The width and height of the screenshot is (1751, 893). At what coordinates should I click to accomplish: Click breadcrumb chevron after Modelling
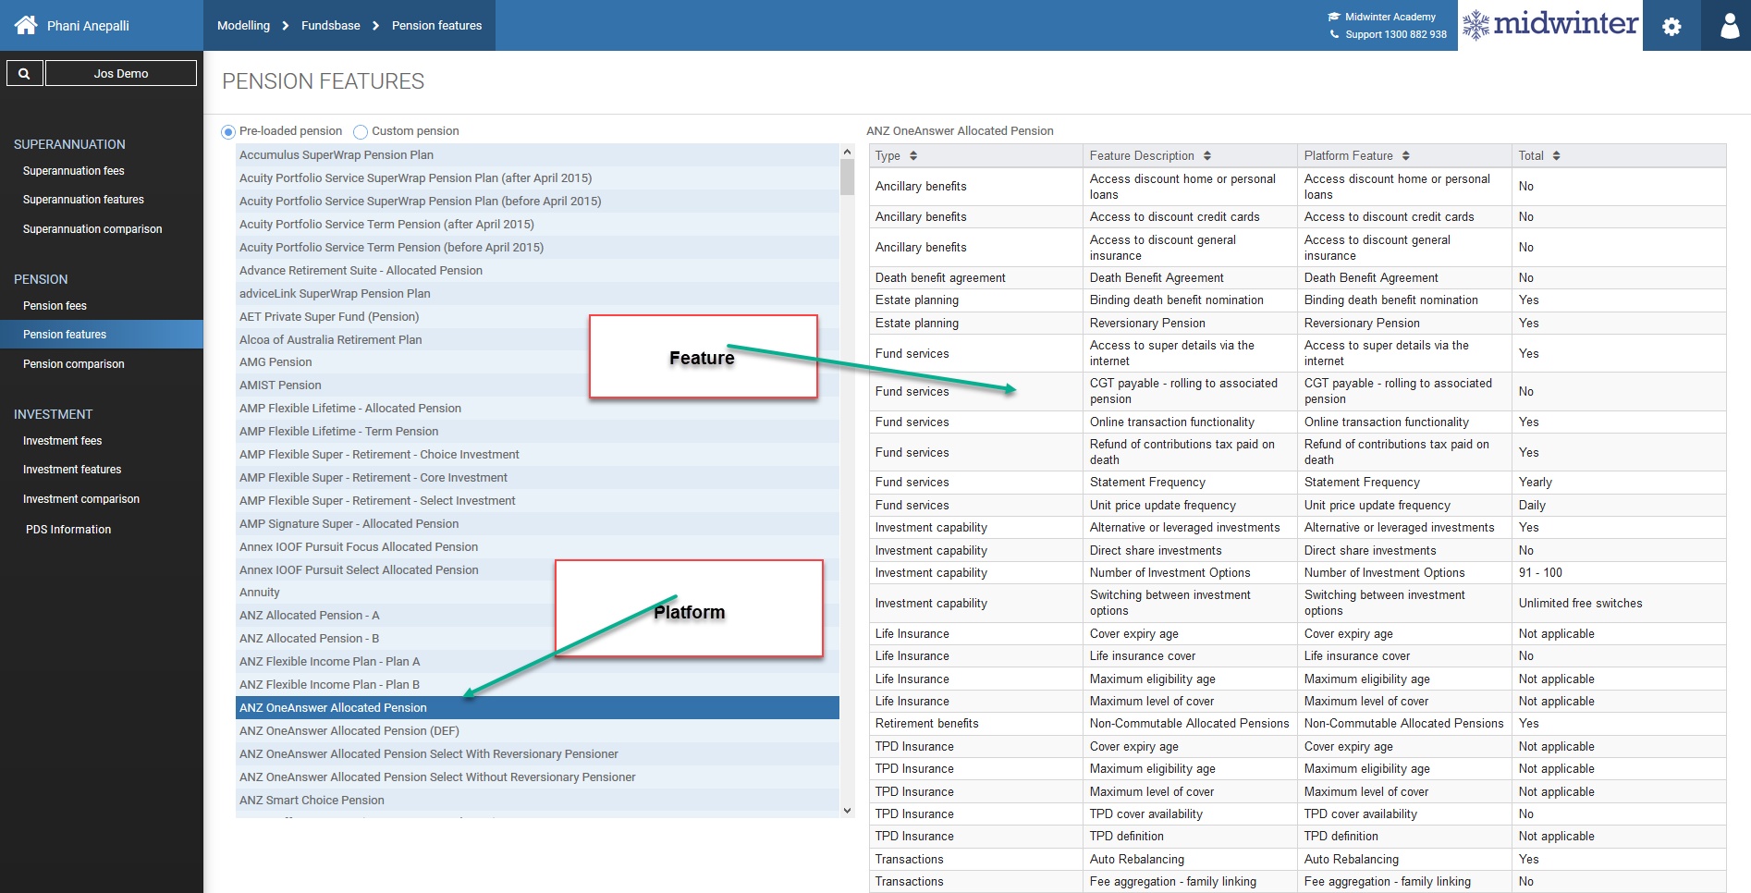tap(285, 26)
